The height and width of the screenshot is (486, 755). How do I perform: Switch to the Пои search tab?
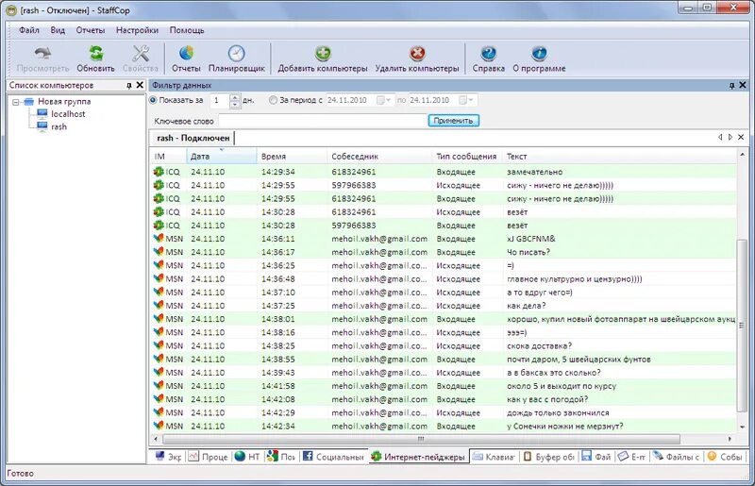pyautogui.click(x=281, y=457)
